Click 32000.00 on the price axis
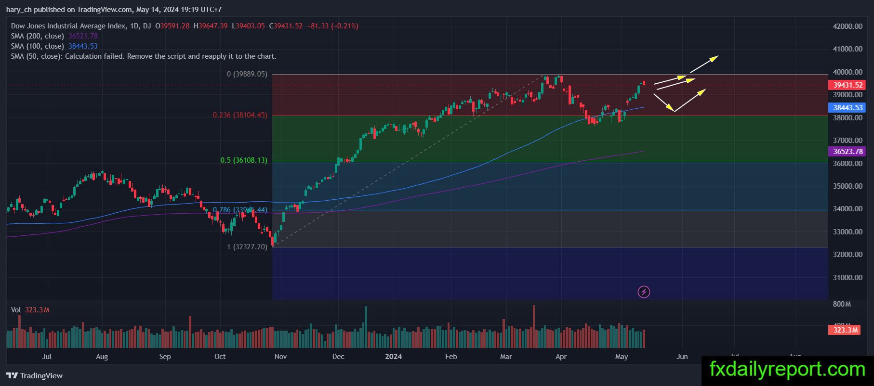The height and width of the screenshot is (386, 874). coord(848,254)
